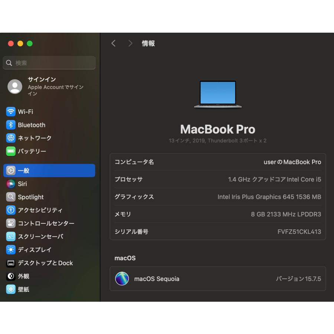This screenshot has width=334, height=334.
Task: Open アクセシビリティ accessibility icon
Action: (x=11, y=210)
